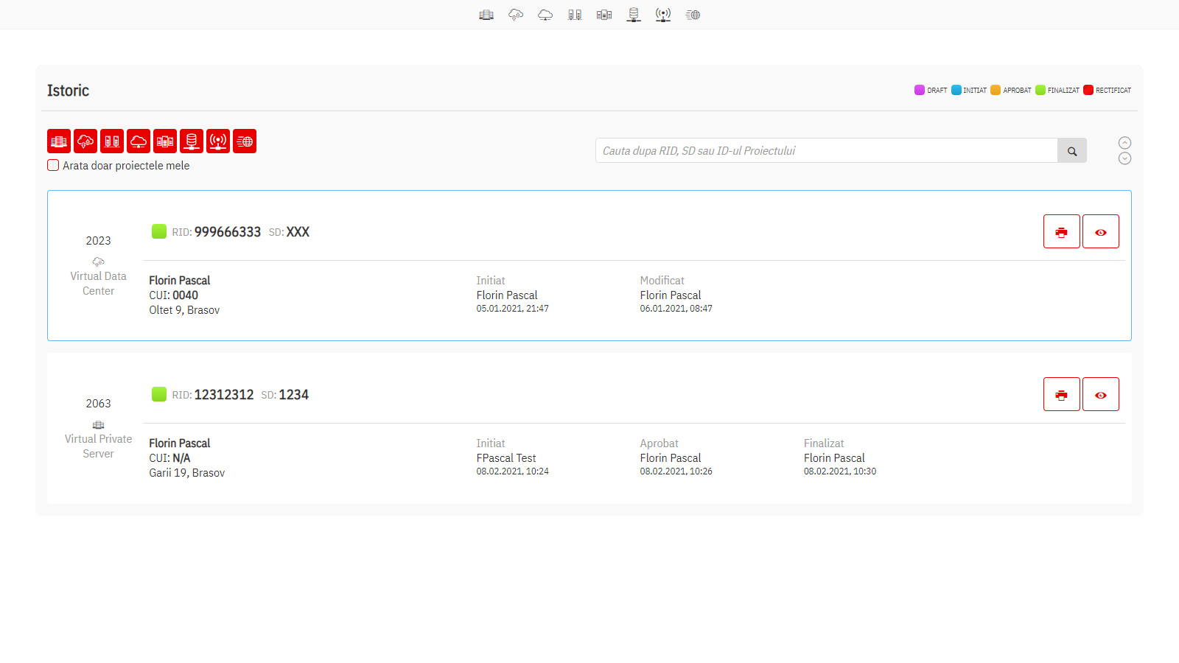This screenshot has height=663, width=1179.
Task: Click the red database network filter icon
Action: pos(192,141)
